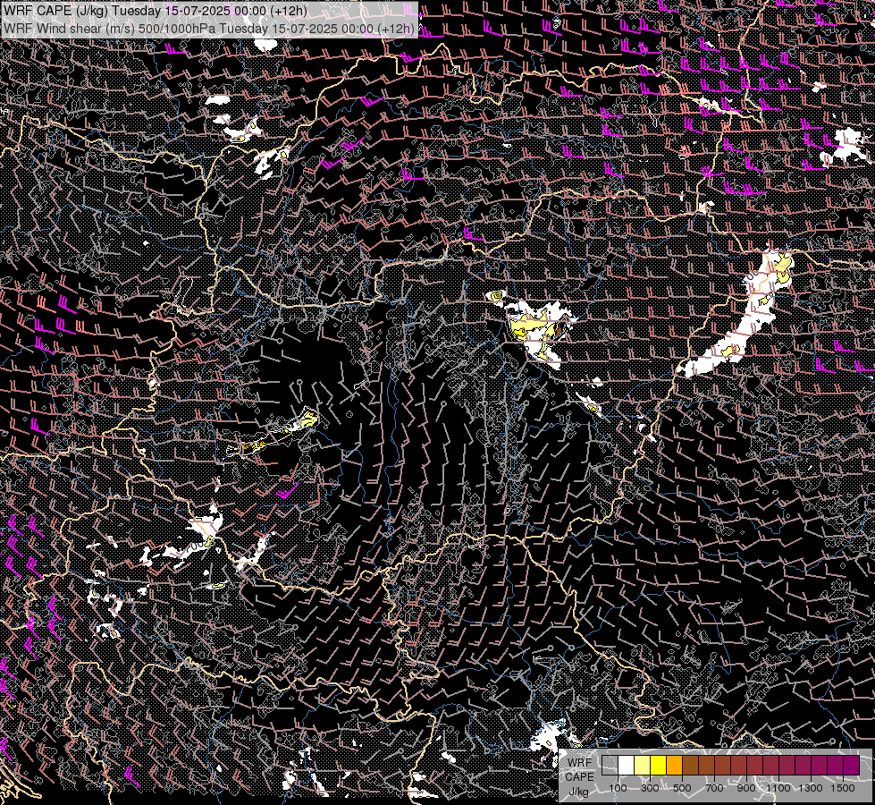This screenshot has width=875, height=805.
Task: Click the white CAPE legend swatch
Action: click(627, 766)
